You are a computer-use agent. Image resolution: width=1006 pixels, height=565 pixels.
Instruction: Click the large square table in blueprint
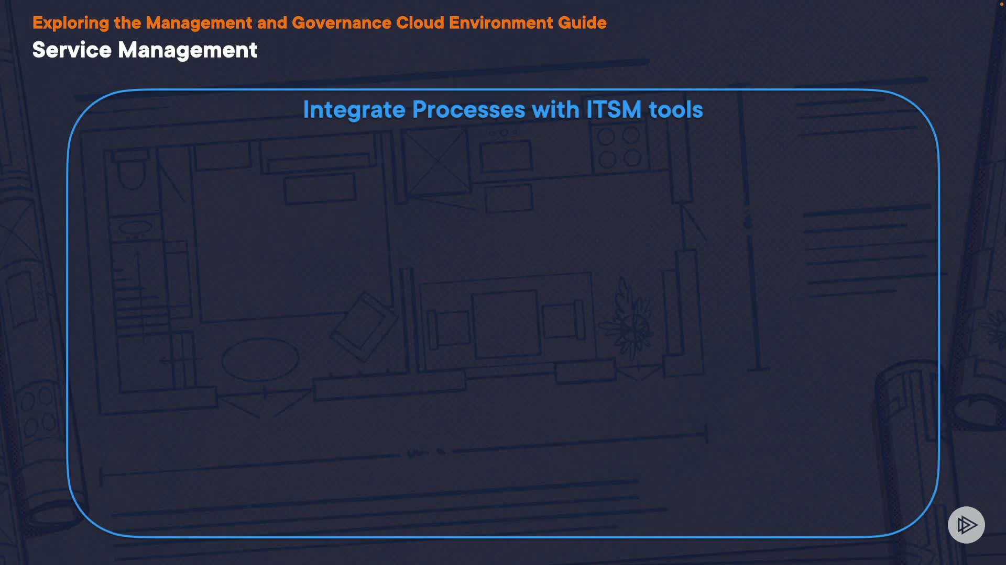pyautogui.click(x=506, y=324)
